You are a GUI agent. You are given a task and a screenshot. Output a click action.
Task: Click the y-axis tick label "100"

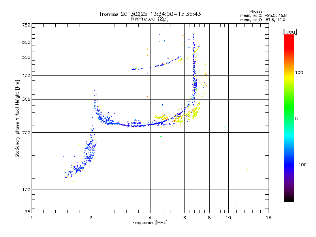(x=26, y=190)
